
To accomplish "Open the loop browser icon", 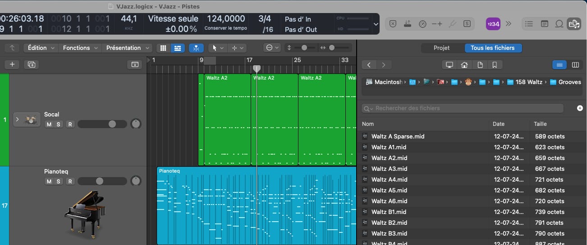I will point(559,24).
